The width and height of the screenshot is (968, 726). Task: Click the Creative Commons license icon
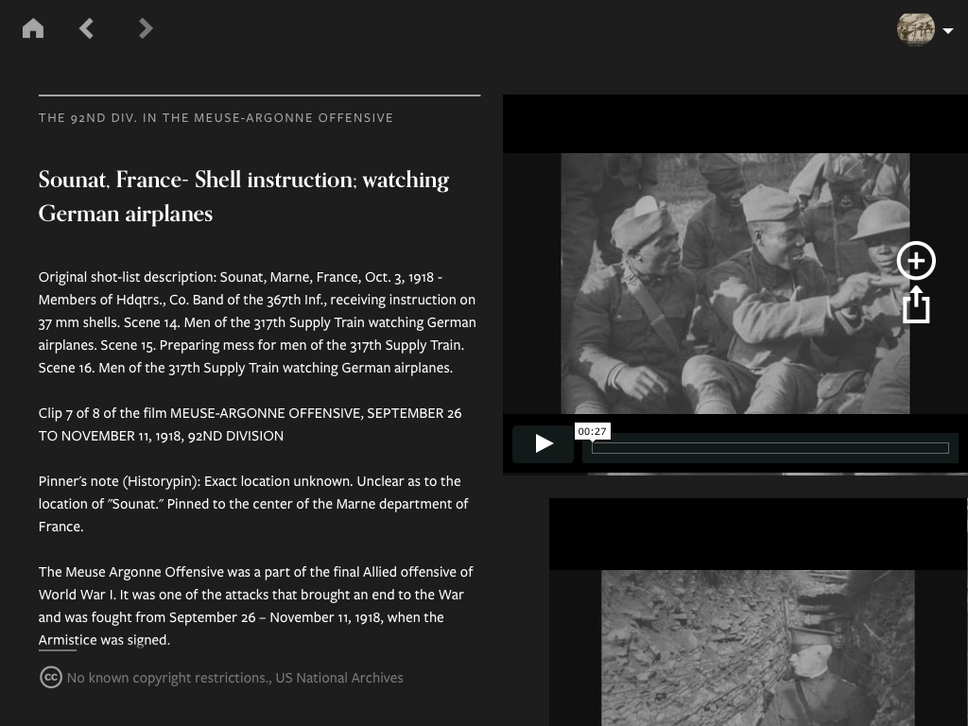(x=51, y=677)
